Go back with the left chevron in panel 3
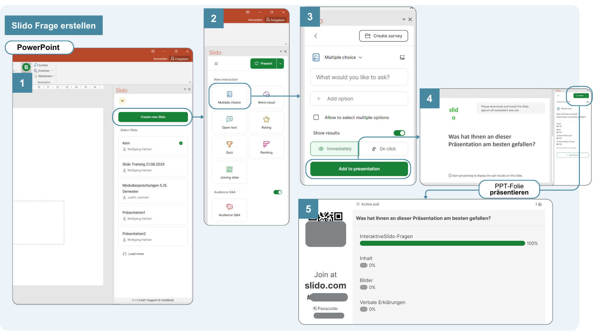The width and height of the screenshot is (596, 335). coord(316,36)
